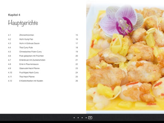Open 8 Köstlichkeiten mit Nudeln

[x=31, y=81]
